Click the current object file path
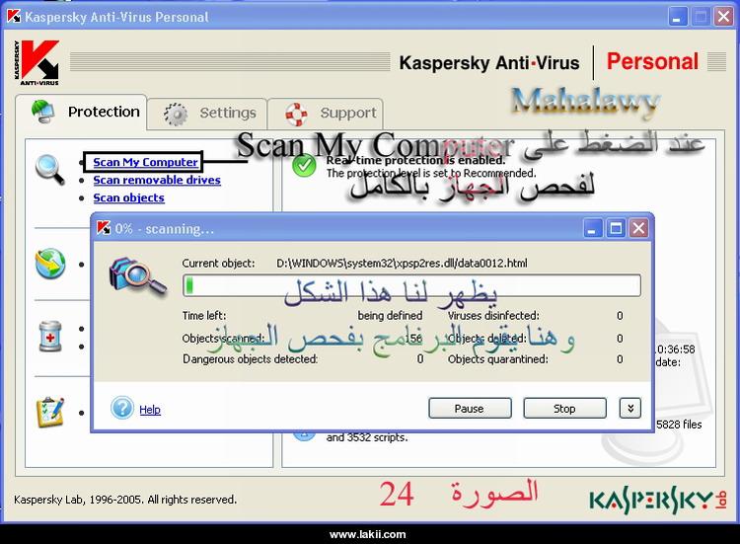This screenshot has height=544, width=740. pos(402,263)
